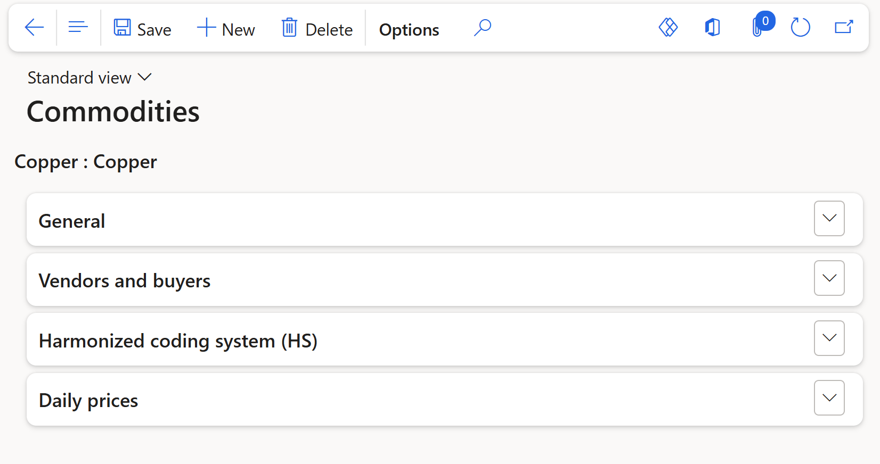Click the Daily prices section header
The image size is (880, 464).
click(x=444, y=399)
